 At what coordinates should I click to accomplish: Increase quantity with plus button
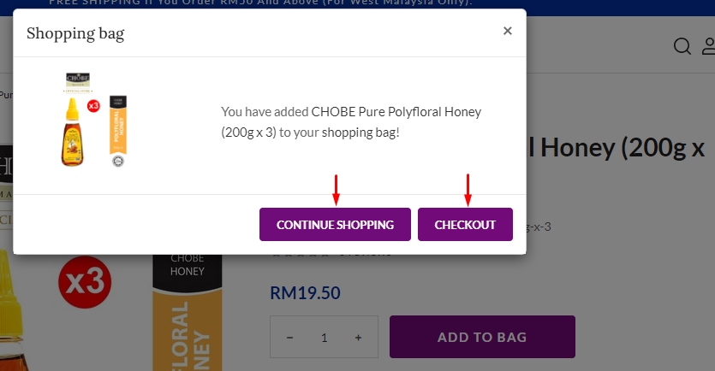tap(359, 338)
